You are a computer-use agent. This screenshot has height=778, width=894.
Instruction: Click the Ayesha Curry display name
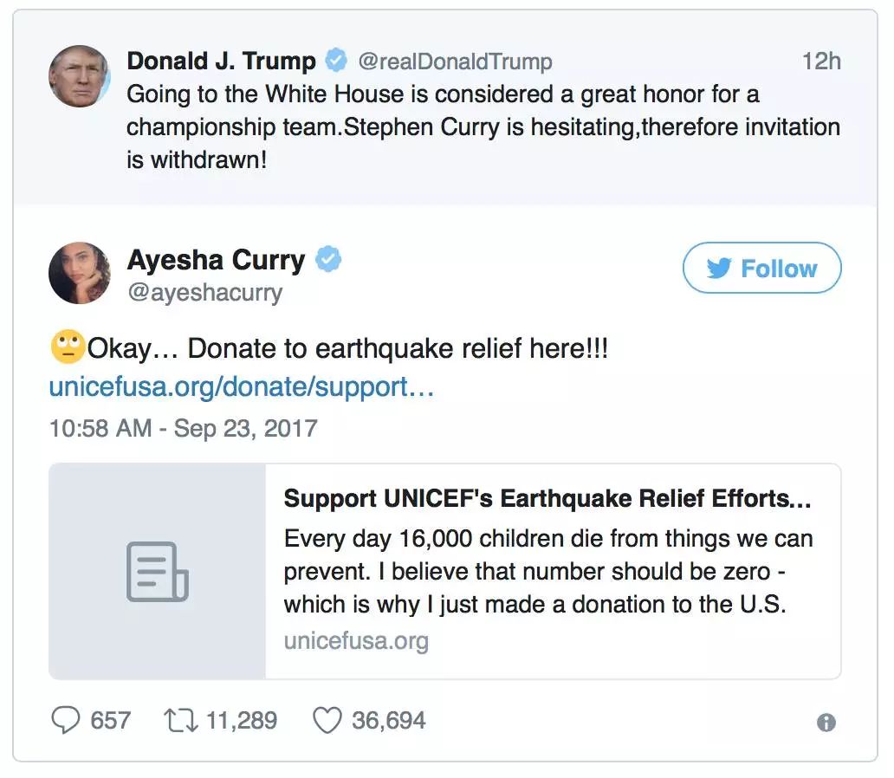tap(216, 260)
